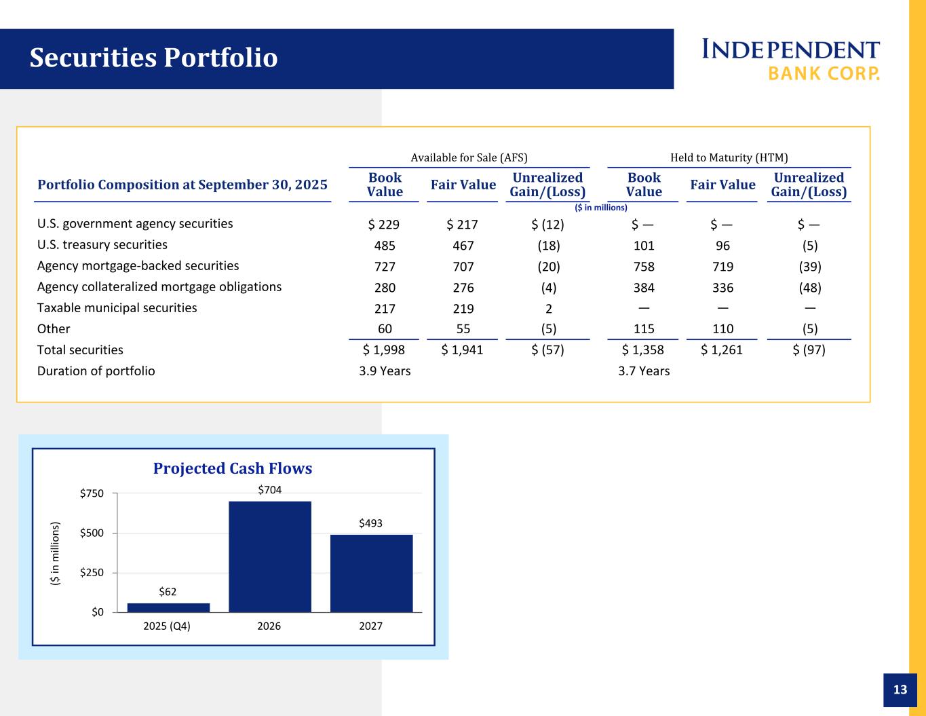Click the short 2025 (Q4) bar
The width and height of the screenshot is (926, 716).
coord(168,607)
